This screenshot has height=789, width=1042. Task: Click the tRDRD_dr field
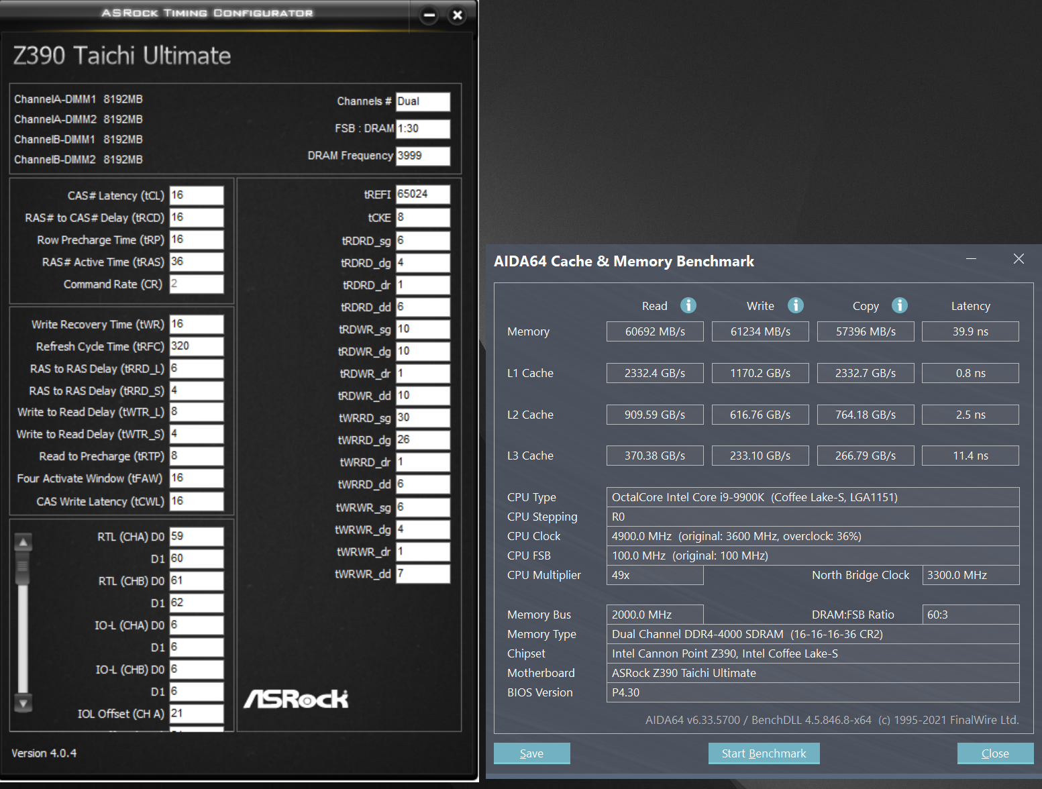point(423,285)
